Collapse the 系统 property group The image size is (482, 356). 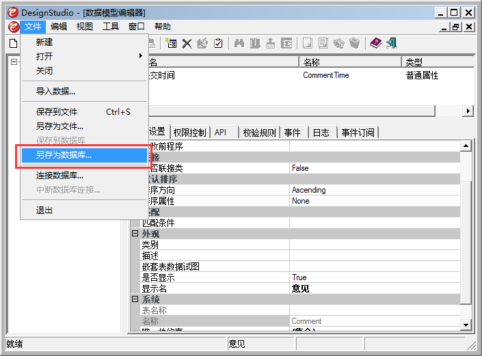135,299
